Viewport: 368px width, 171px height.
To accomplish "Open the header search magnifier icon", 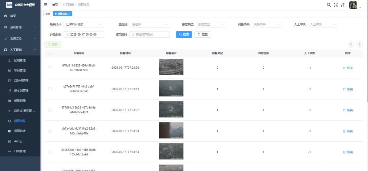I will pyautogui.click(x=329, y=5).
